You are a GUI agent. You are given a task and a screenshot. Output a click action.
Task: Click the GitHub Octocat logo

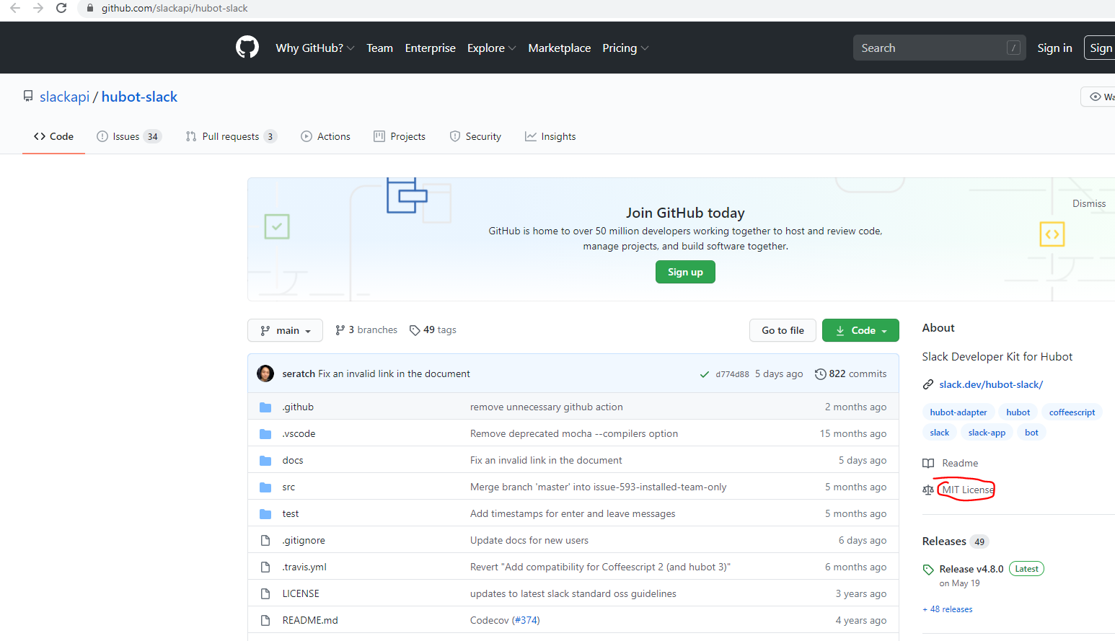pos(247,48)
